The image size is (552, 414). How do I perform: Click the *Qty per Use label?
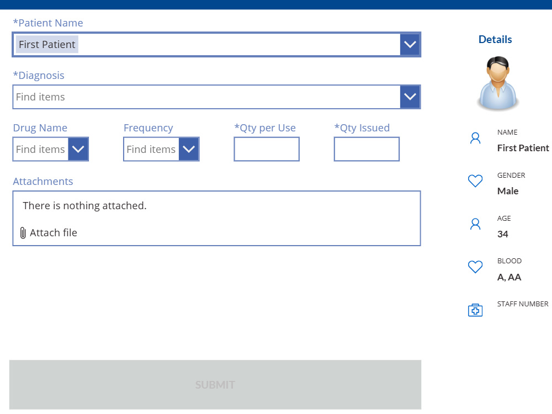[x=265, y=128]
